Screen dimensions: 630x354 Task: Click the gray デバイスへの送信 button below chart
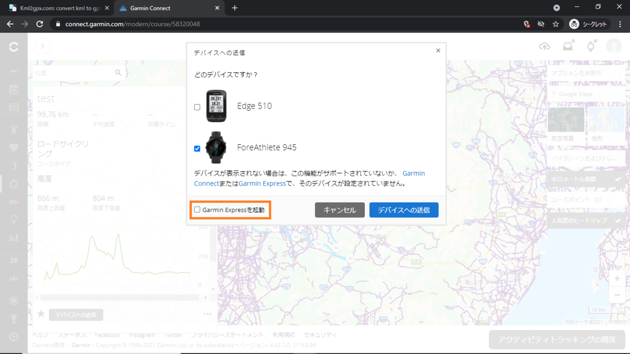click(76, 315)
